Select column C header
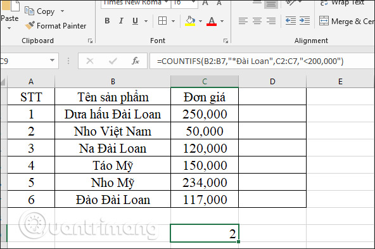 click(205, 82)
